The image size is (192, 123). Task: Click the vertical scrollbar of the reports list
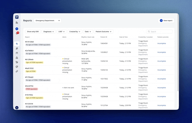pos(178,53)
